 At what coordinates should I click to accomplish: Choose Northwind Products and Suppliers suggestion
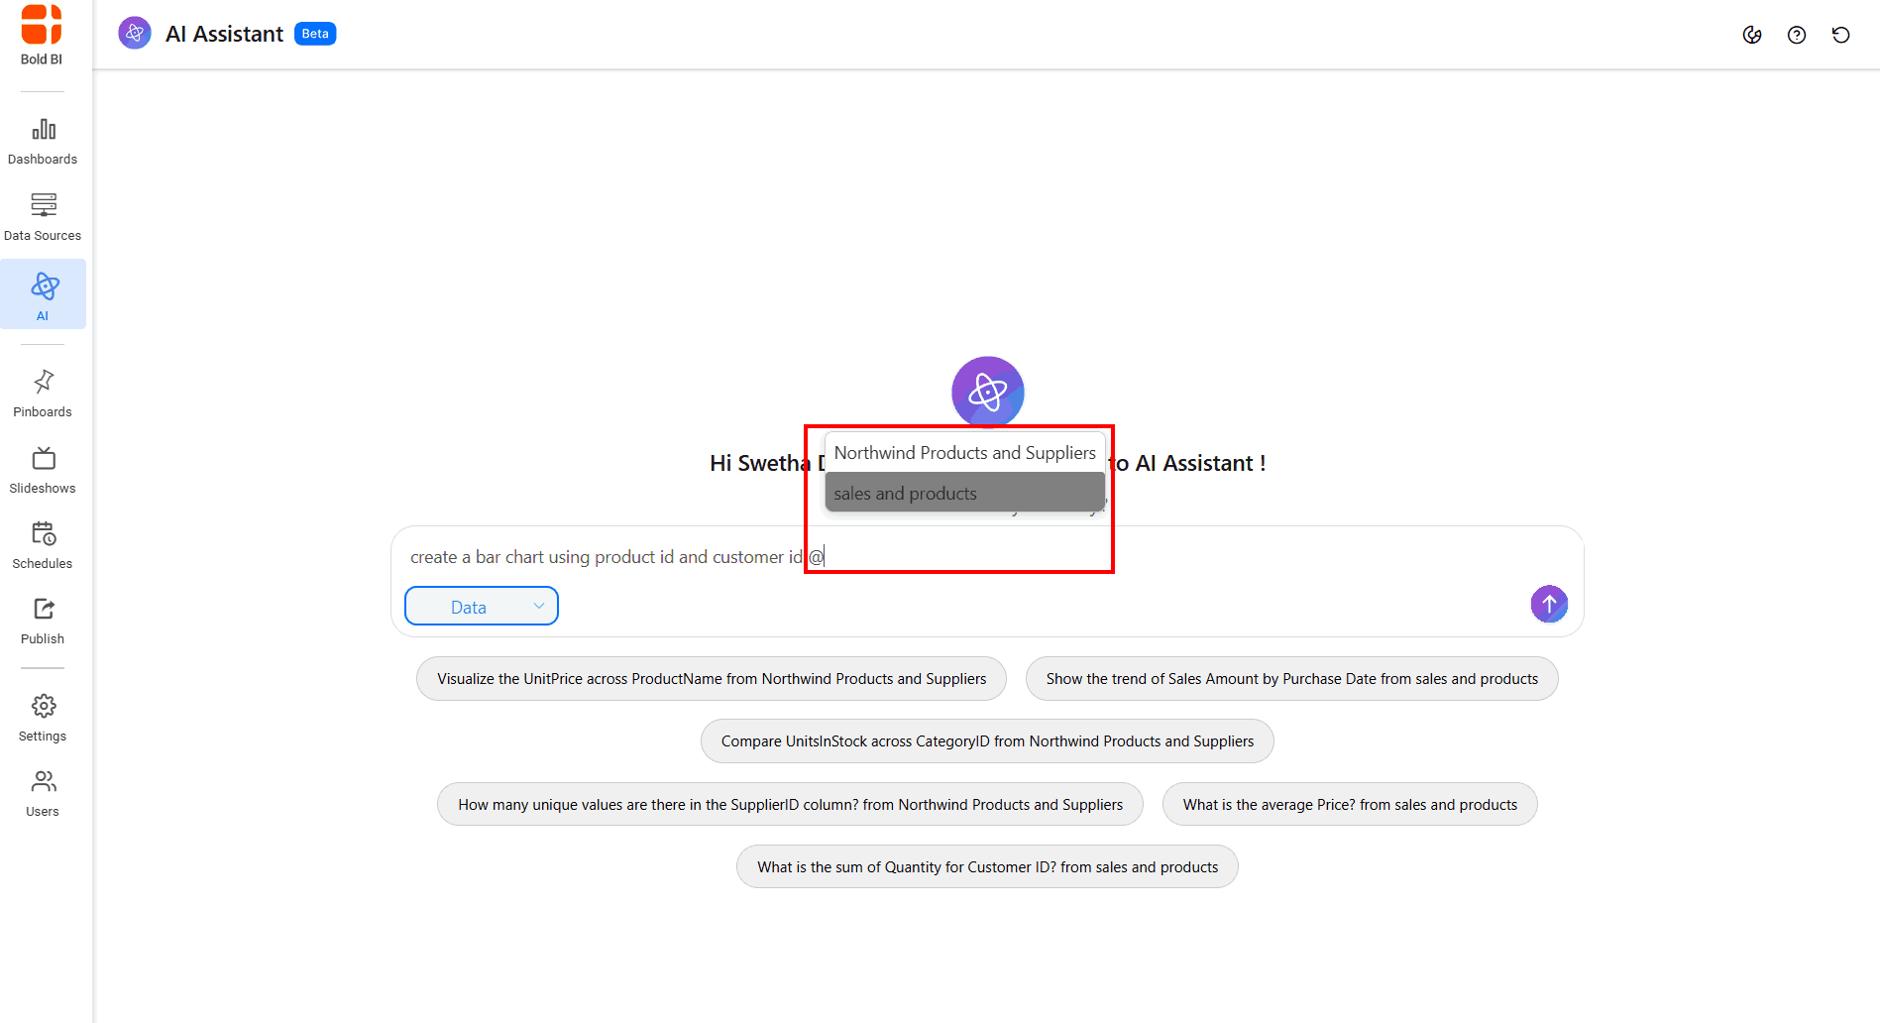point(965,453)
